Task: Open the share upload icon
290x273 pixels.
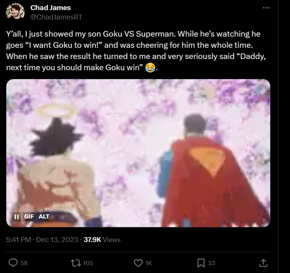Action: tap(263, 263)
